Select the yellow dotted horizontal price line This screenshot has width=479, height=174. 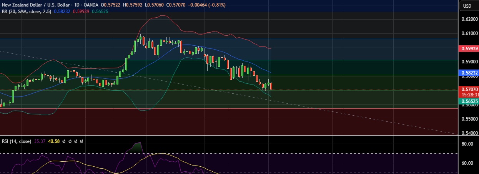click(229, 90)
